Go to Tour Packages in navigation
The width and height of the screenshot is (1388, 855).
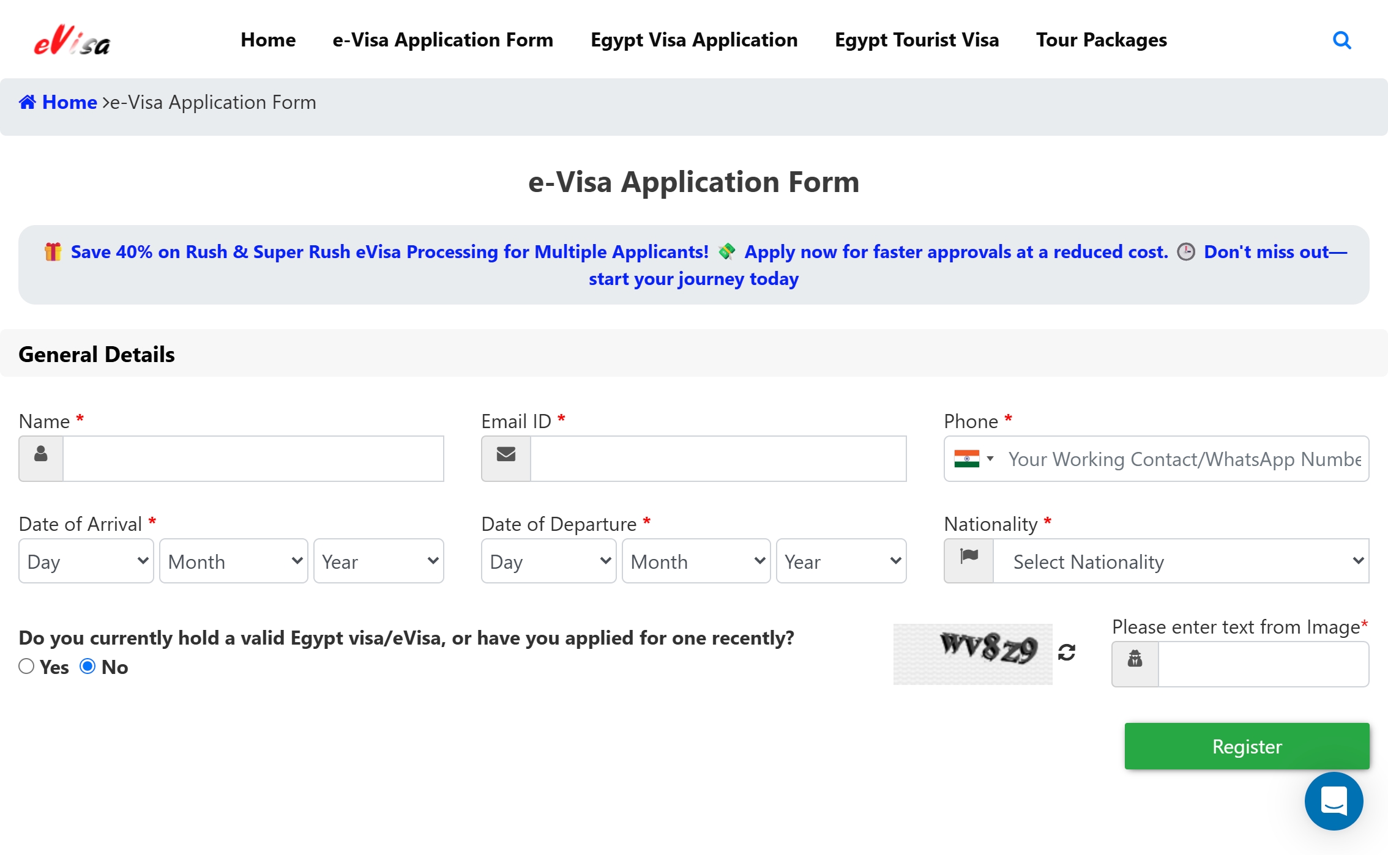(1101, 40)
